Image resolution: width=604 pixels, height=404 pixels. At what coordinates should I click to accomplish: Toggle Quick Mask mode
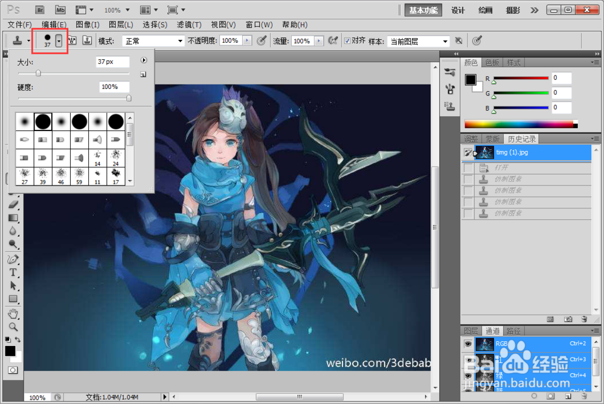click(13, 370)
